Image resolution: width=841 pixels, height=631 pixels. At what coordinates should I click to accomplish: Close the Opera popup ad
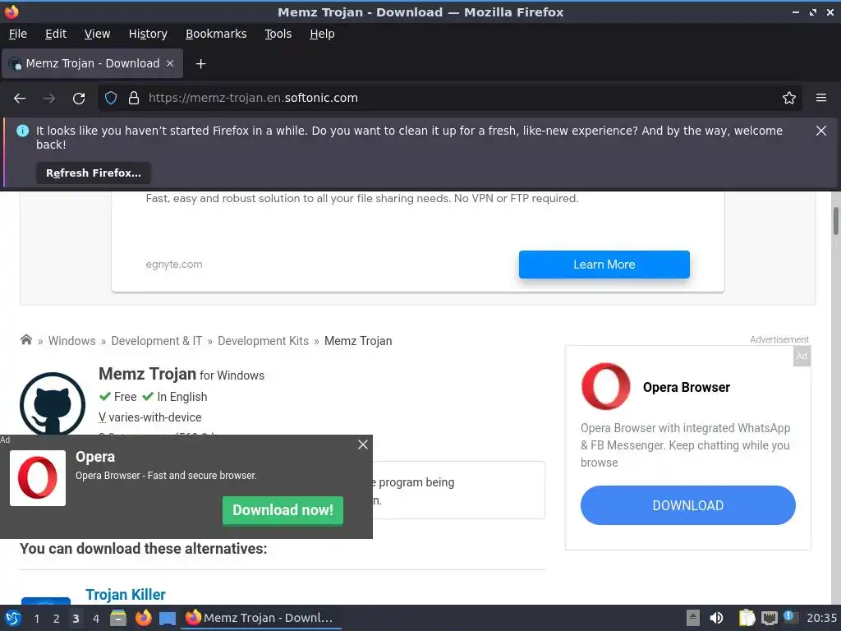(363, 444)
